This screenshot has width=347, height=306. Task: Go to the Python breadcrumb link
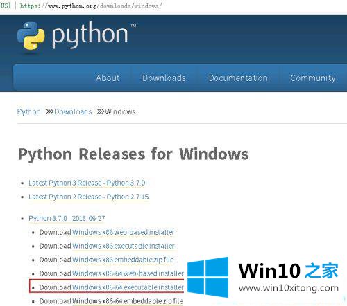29,111
